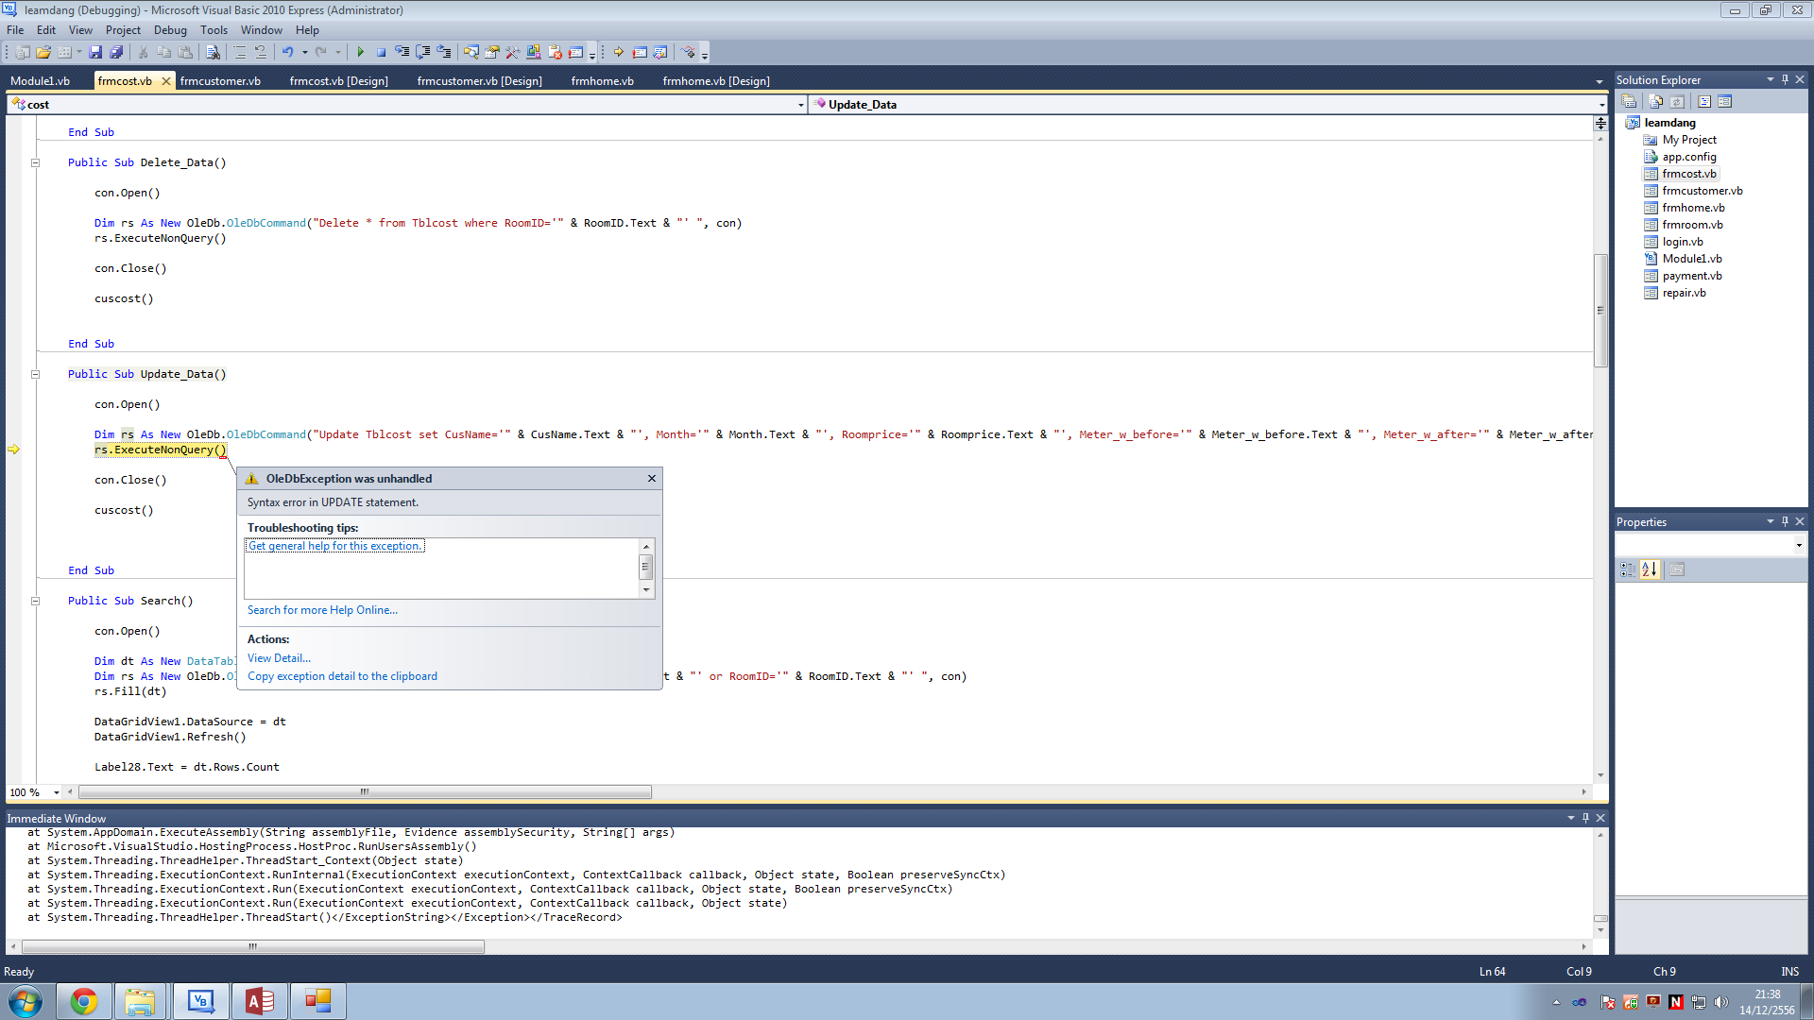Click the Save All toolbar icon
Image resolution: width=1814 pixels, height=1020 pixels.
[x=116, y=53]
